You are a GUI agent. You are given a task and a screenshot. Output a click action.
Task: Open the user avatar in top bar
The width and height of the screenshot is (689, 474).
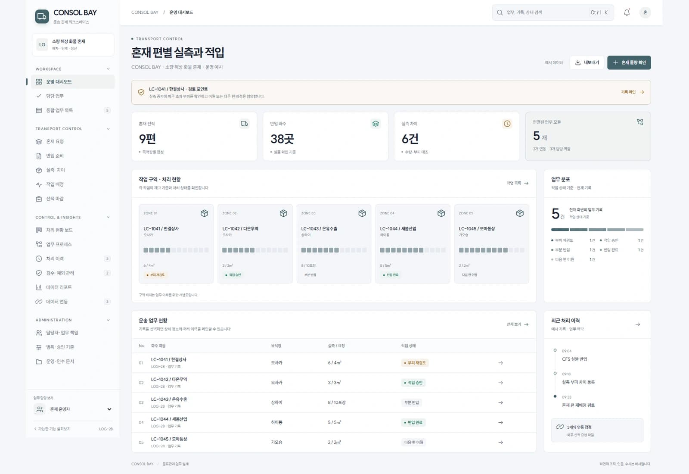(x=645, y=12)
